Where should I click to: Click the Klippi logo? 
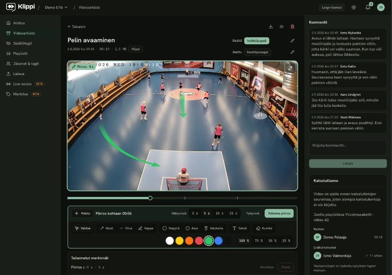coord(21,7)
